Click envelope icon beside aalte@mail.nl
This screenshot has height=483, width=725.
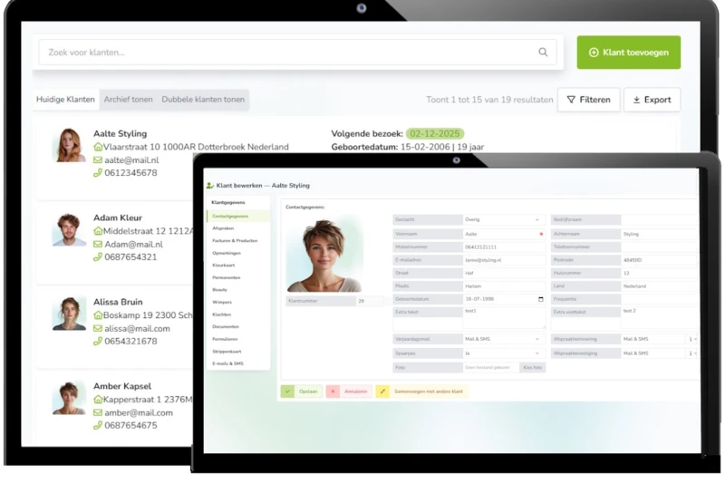coord(98,159)
